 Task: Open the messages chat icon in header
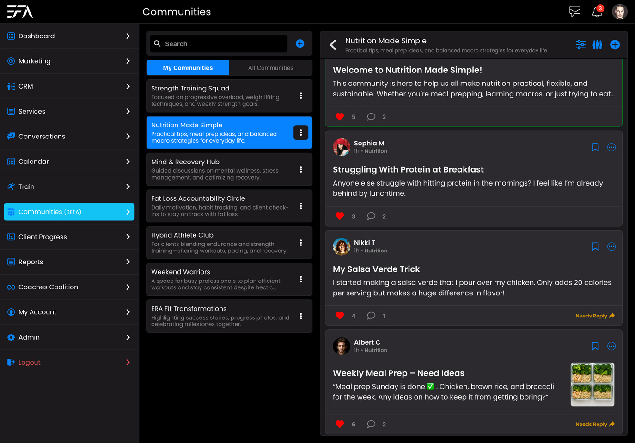pyautogui.click(x=574, y=12)
